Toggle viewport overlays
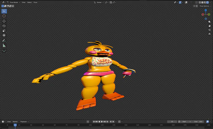213x129 pixels. click(x=186, y=3)
